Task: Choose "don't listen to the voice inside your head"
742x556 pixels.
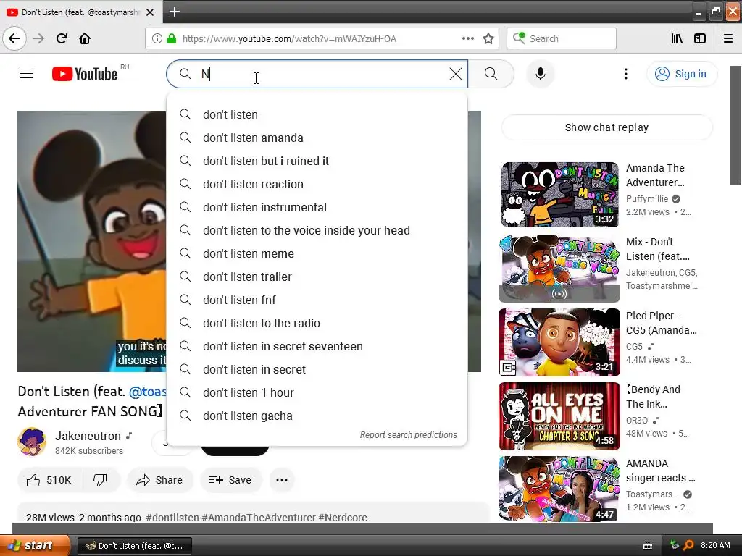Action: [317, 230]
